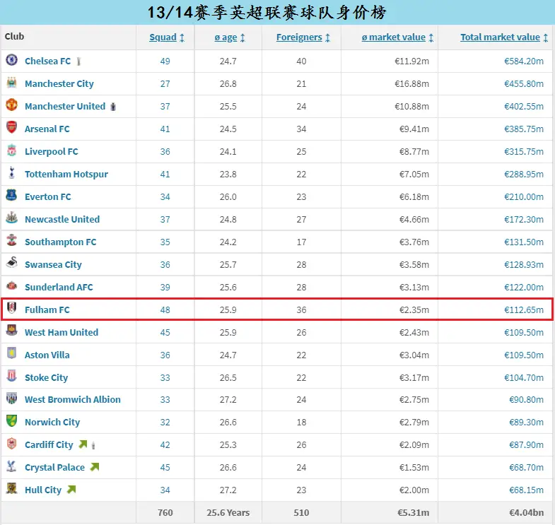Open the Everton FC club link
The width and height of the screenshot is (555, 525).
(48, 196)
